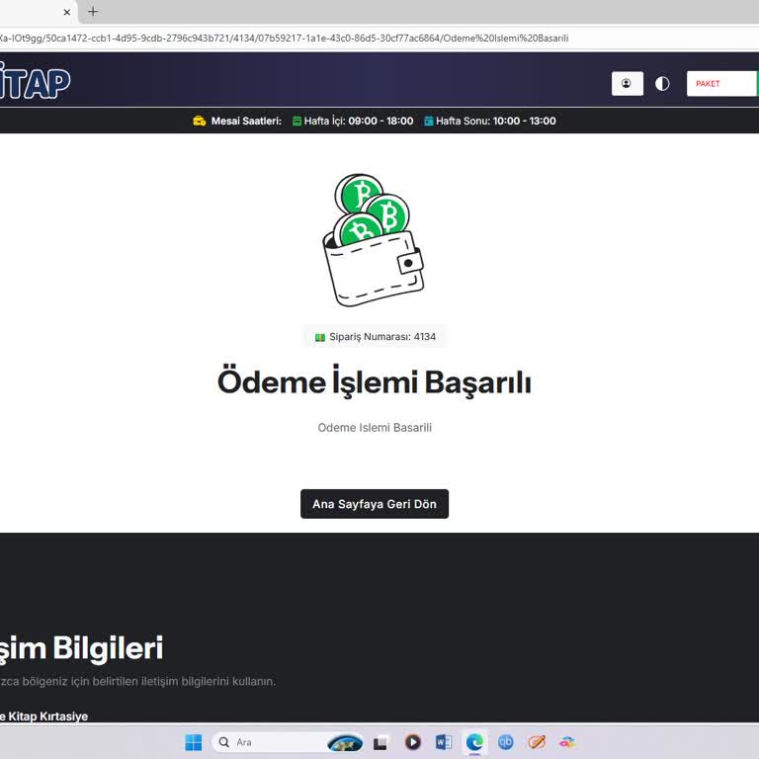Viewport: 759px width, 759px height.
Task: Click the Kitap Kırtasiye footer text
Action: click(47, 717)
